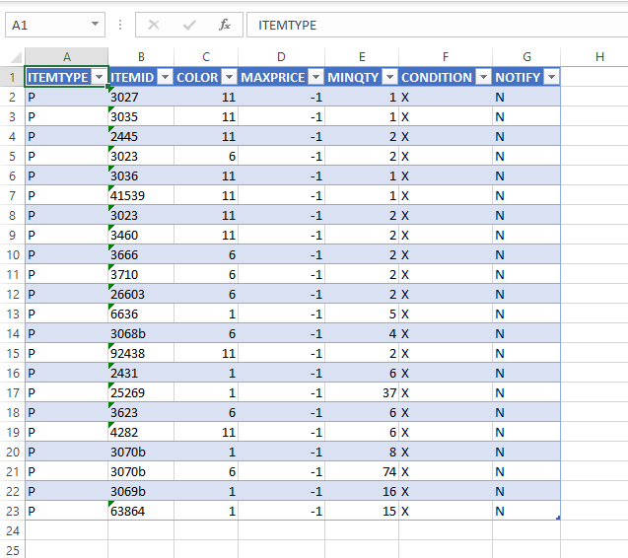Select MINQTY cell showing 16
628x558 pixels.
(362, 491)
